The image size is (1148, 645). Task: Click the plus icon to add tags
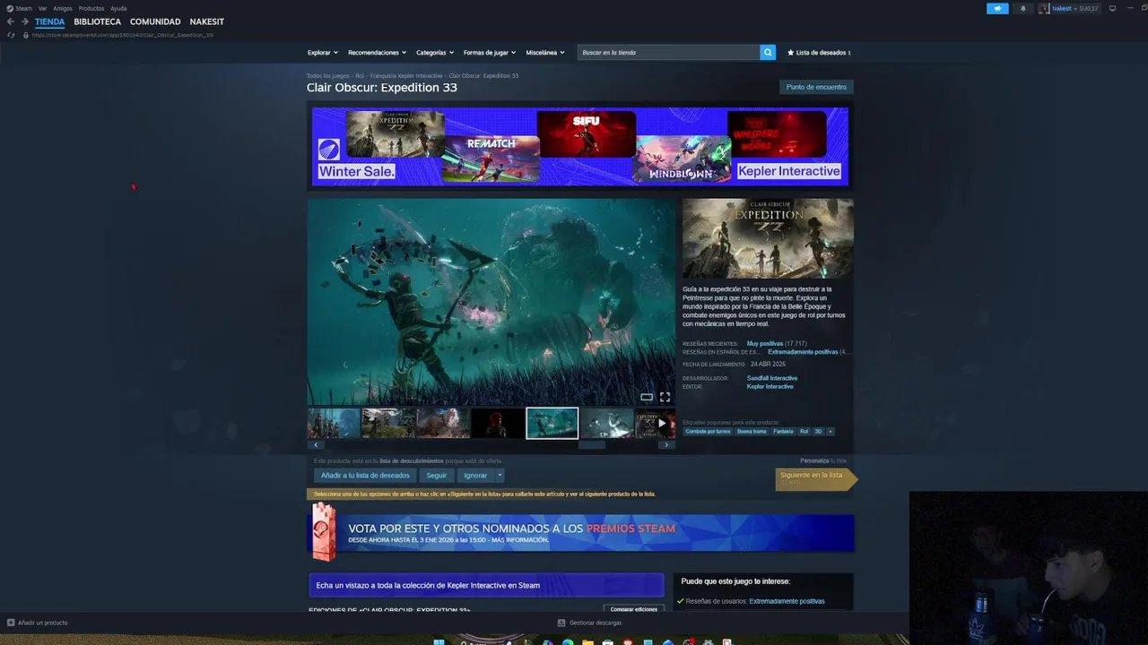(x=830, y=431)
